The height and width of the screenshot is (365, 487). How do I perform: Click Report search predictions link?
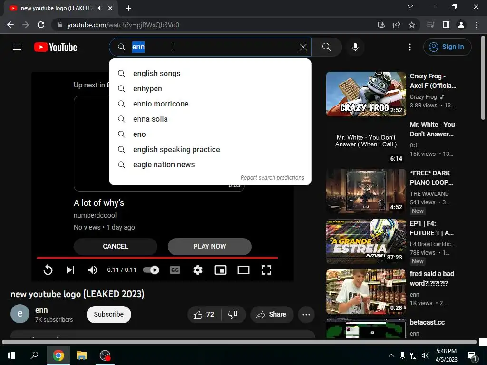pyautogui.click(x=273, y=178)
